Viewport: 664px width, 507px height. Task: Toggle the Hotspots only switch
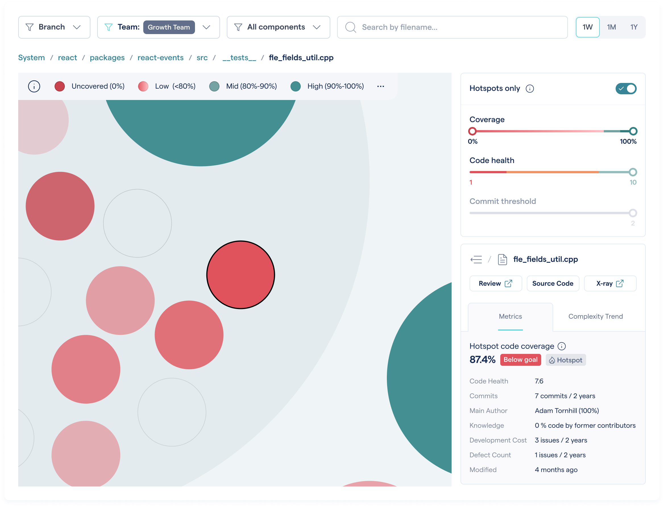pyautogui.click(x=626, y=88)
